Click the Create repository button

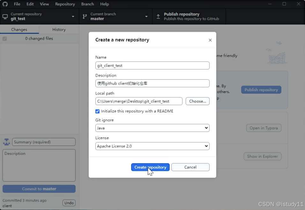pos(150,167)
